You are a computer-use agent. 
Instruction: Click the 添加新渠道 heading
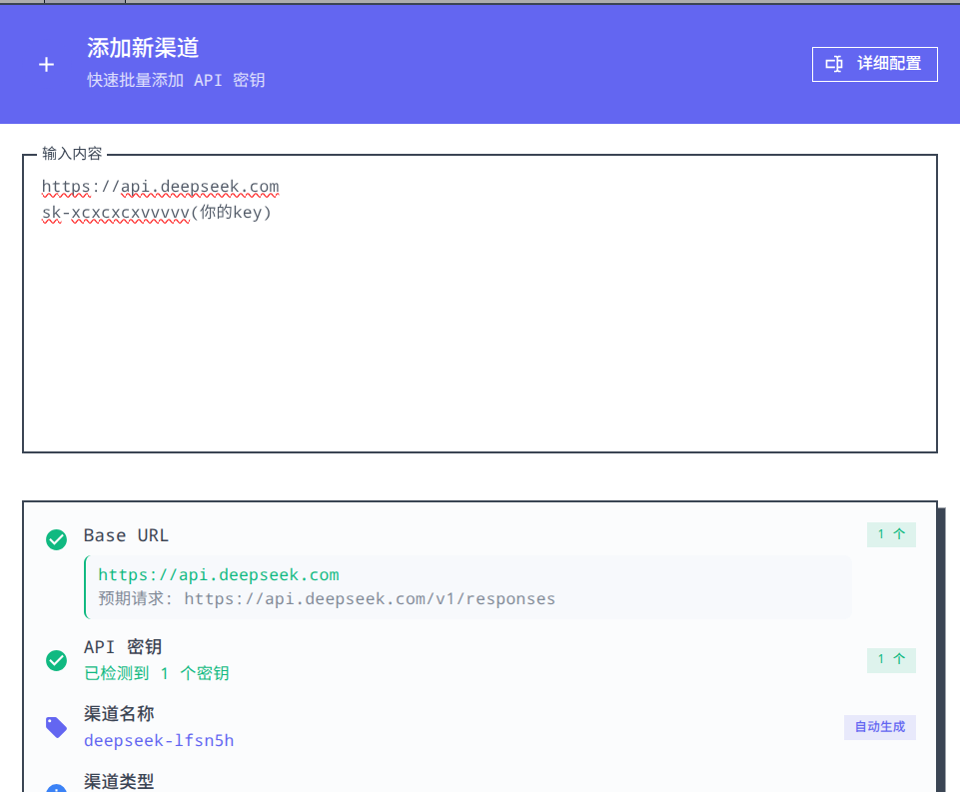coord(143,48)
